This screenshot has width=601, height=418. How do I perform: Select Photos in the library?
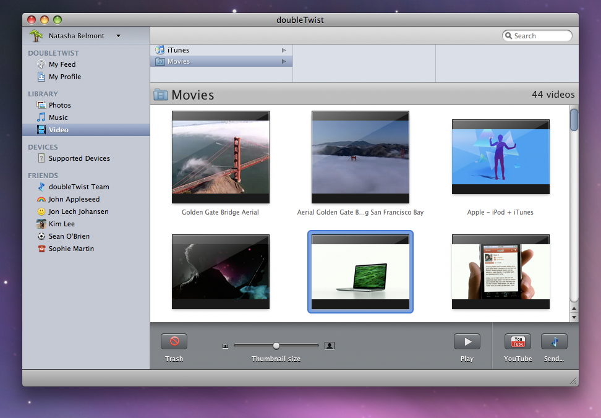59,105
